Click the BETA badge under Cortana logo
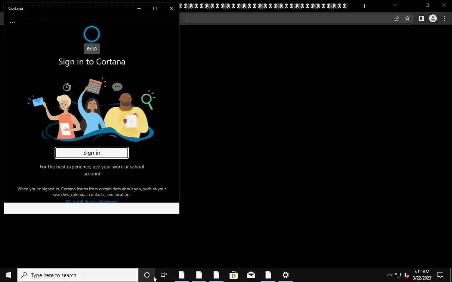 click(92, 49)
